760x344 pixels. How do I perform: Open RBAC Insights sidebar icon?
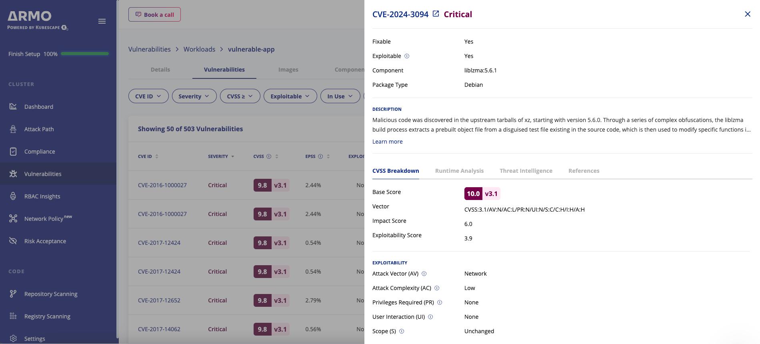pos(13,196)
